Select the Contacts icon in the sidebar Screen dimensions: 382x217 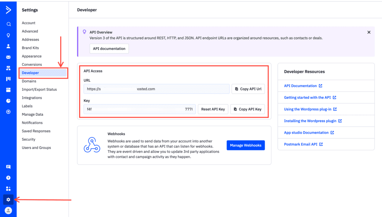pos(8,46)
